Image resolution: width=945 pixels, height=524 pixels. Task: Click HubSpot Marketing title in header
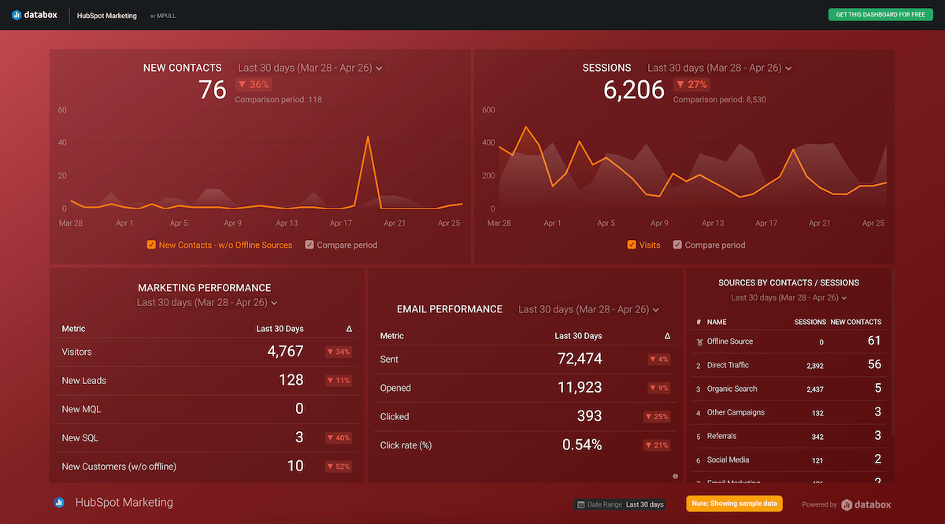107,16
